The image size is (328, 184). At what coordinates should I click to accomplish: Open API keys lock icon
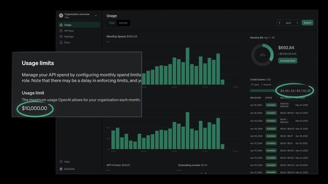point(61,31)
